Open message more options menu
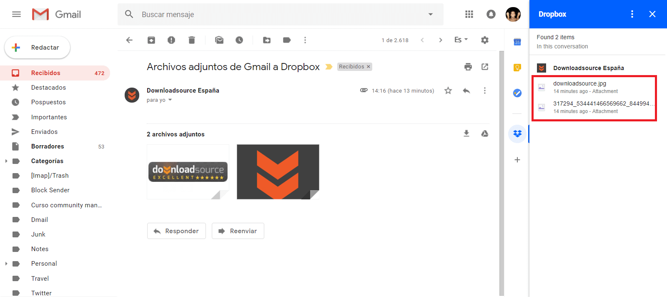Viewport: 667px width, 297px height. (484, 91)
